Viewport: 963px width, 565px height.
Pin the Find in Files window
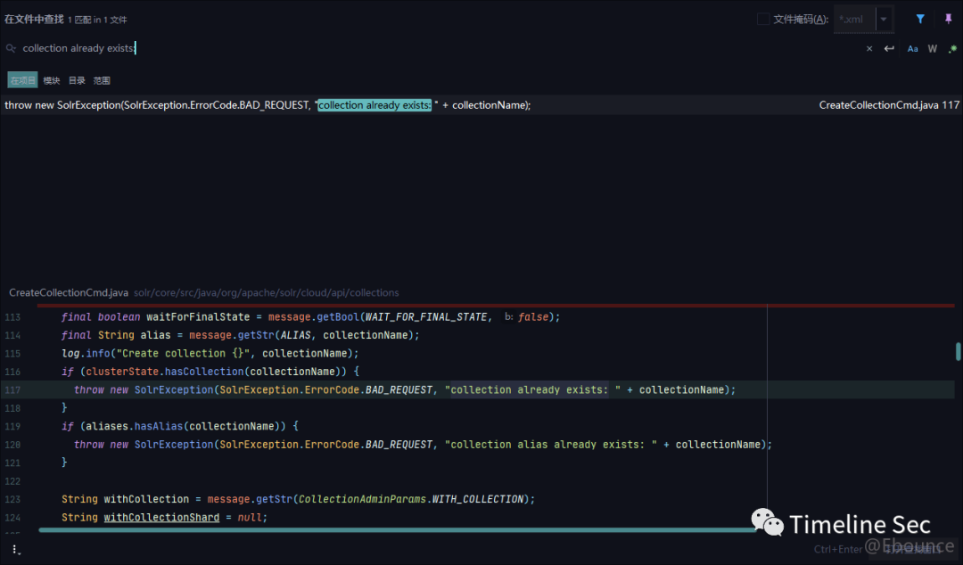948,19
